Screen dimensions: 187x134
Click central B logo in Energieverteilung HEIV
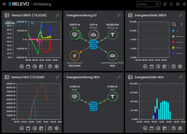[93, 106]
